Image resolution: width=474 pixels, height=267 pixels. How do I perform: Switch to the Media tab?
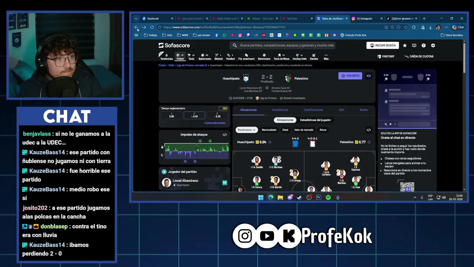coord(364,110)
